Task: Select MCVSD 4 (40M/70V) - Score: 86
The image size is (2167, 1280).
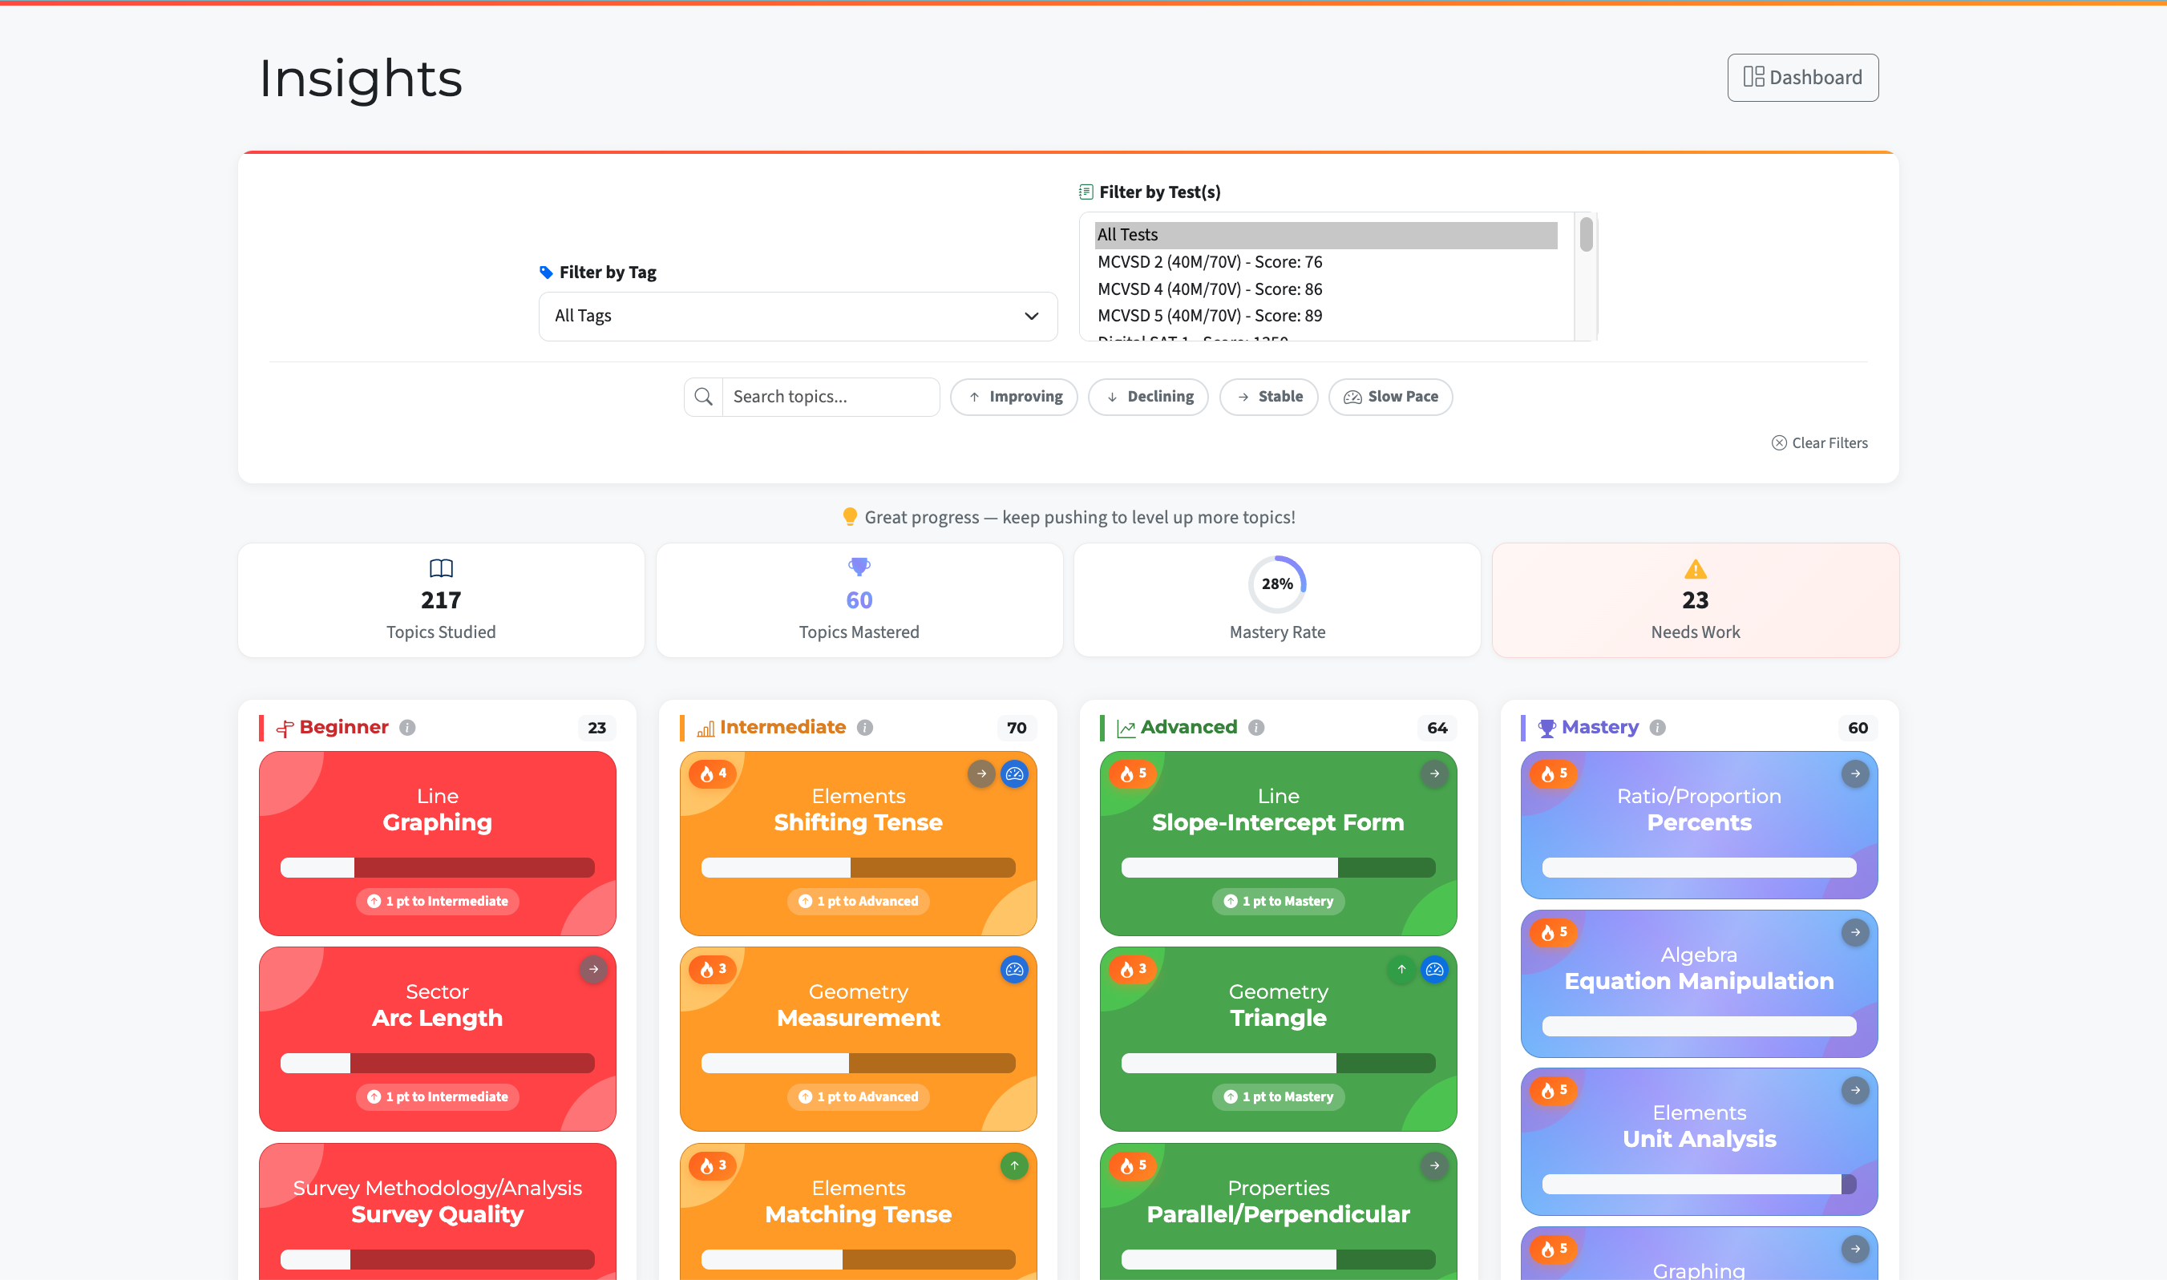Action: 1326,289
